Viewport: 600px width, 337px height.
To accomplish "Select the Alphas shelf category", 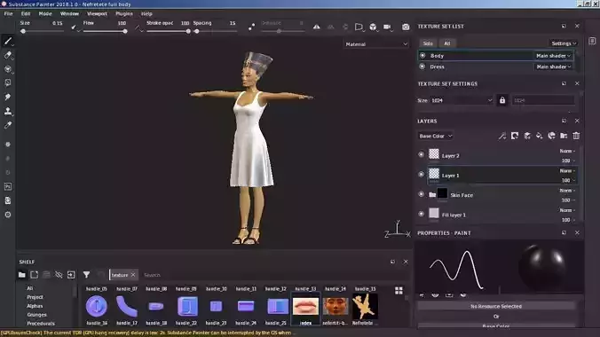I will click(35, 306).
